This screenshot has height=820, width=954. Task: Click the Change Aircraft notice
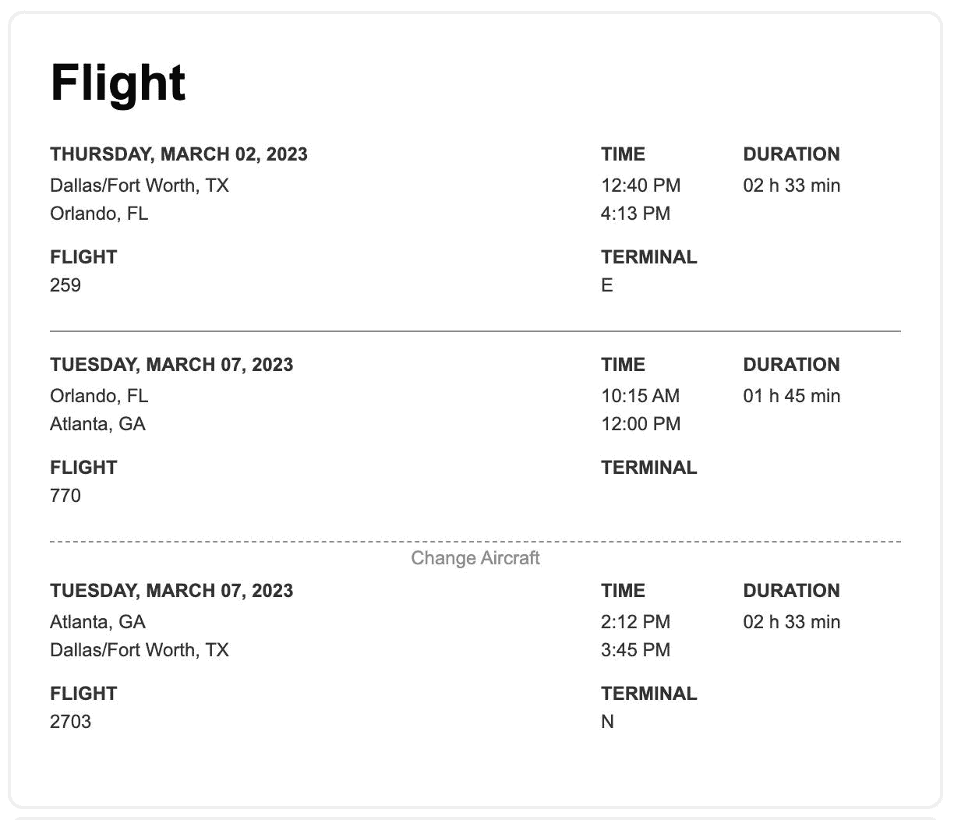tap(475, 558)
